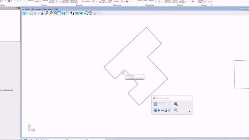Set selection mode to Add plus
This screenshot has width=249, height=140.
tap(159, 110)
